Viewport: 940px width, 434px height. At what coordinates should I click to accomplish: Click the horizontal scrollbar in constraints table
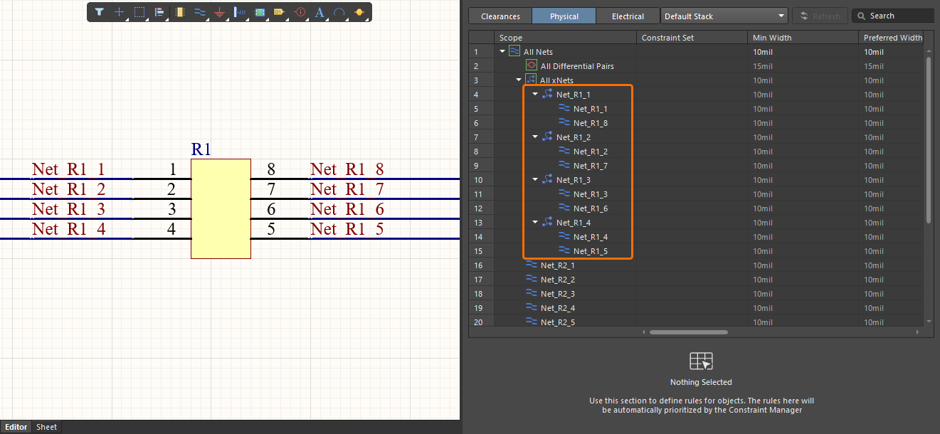click(x=688, y=332)
